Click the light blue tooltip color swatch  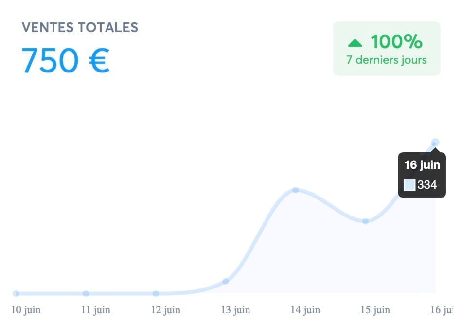tap(410, 185)
